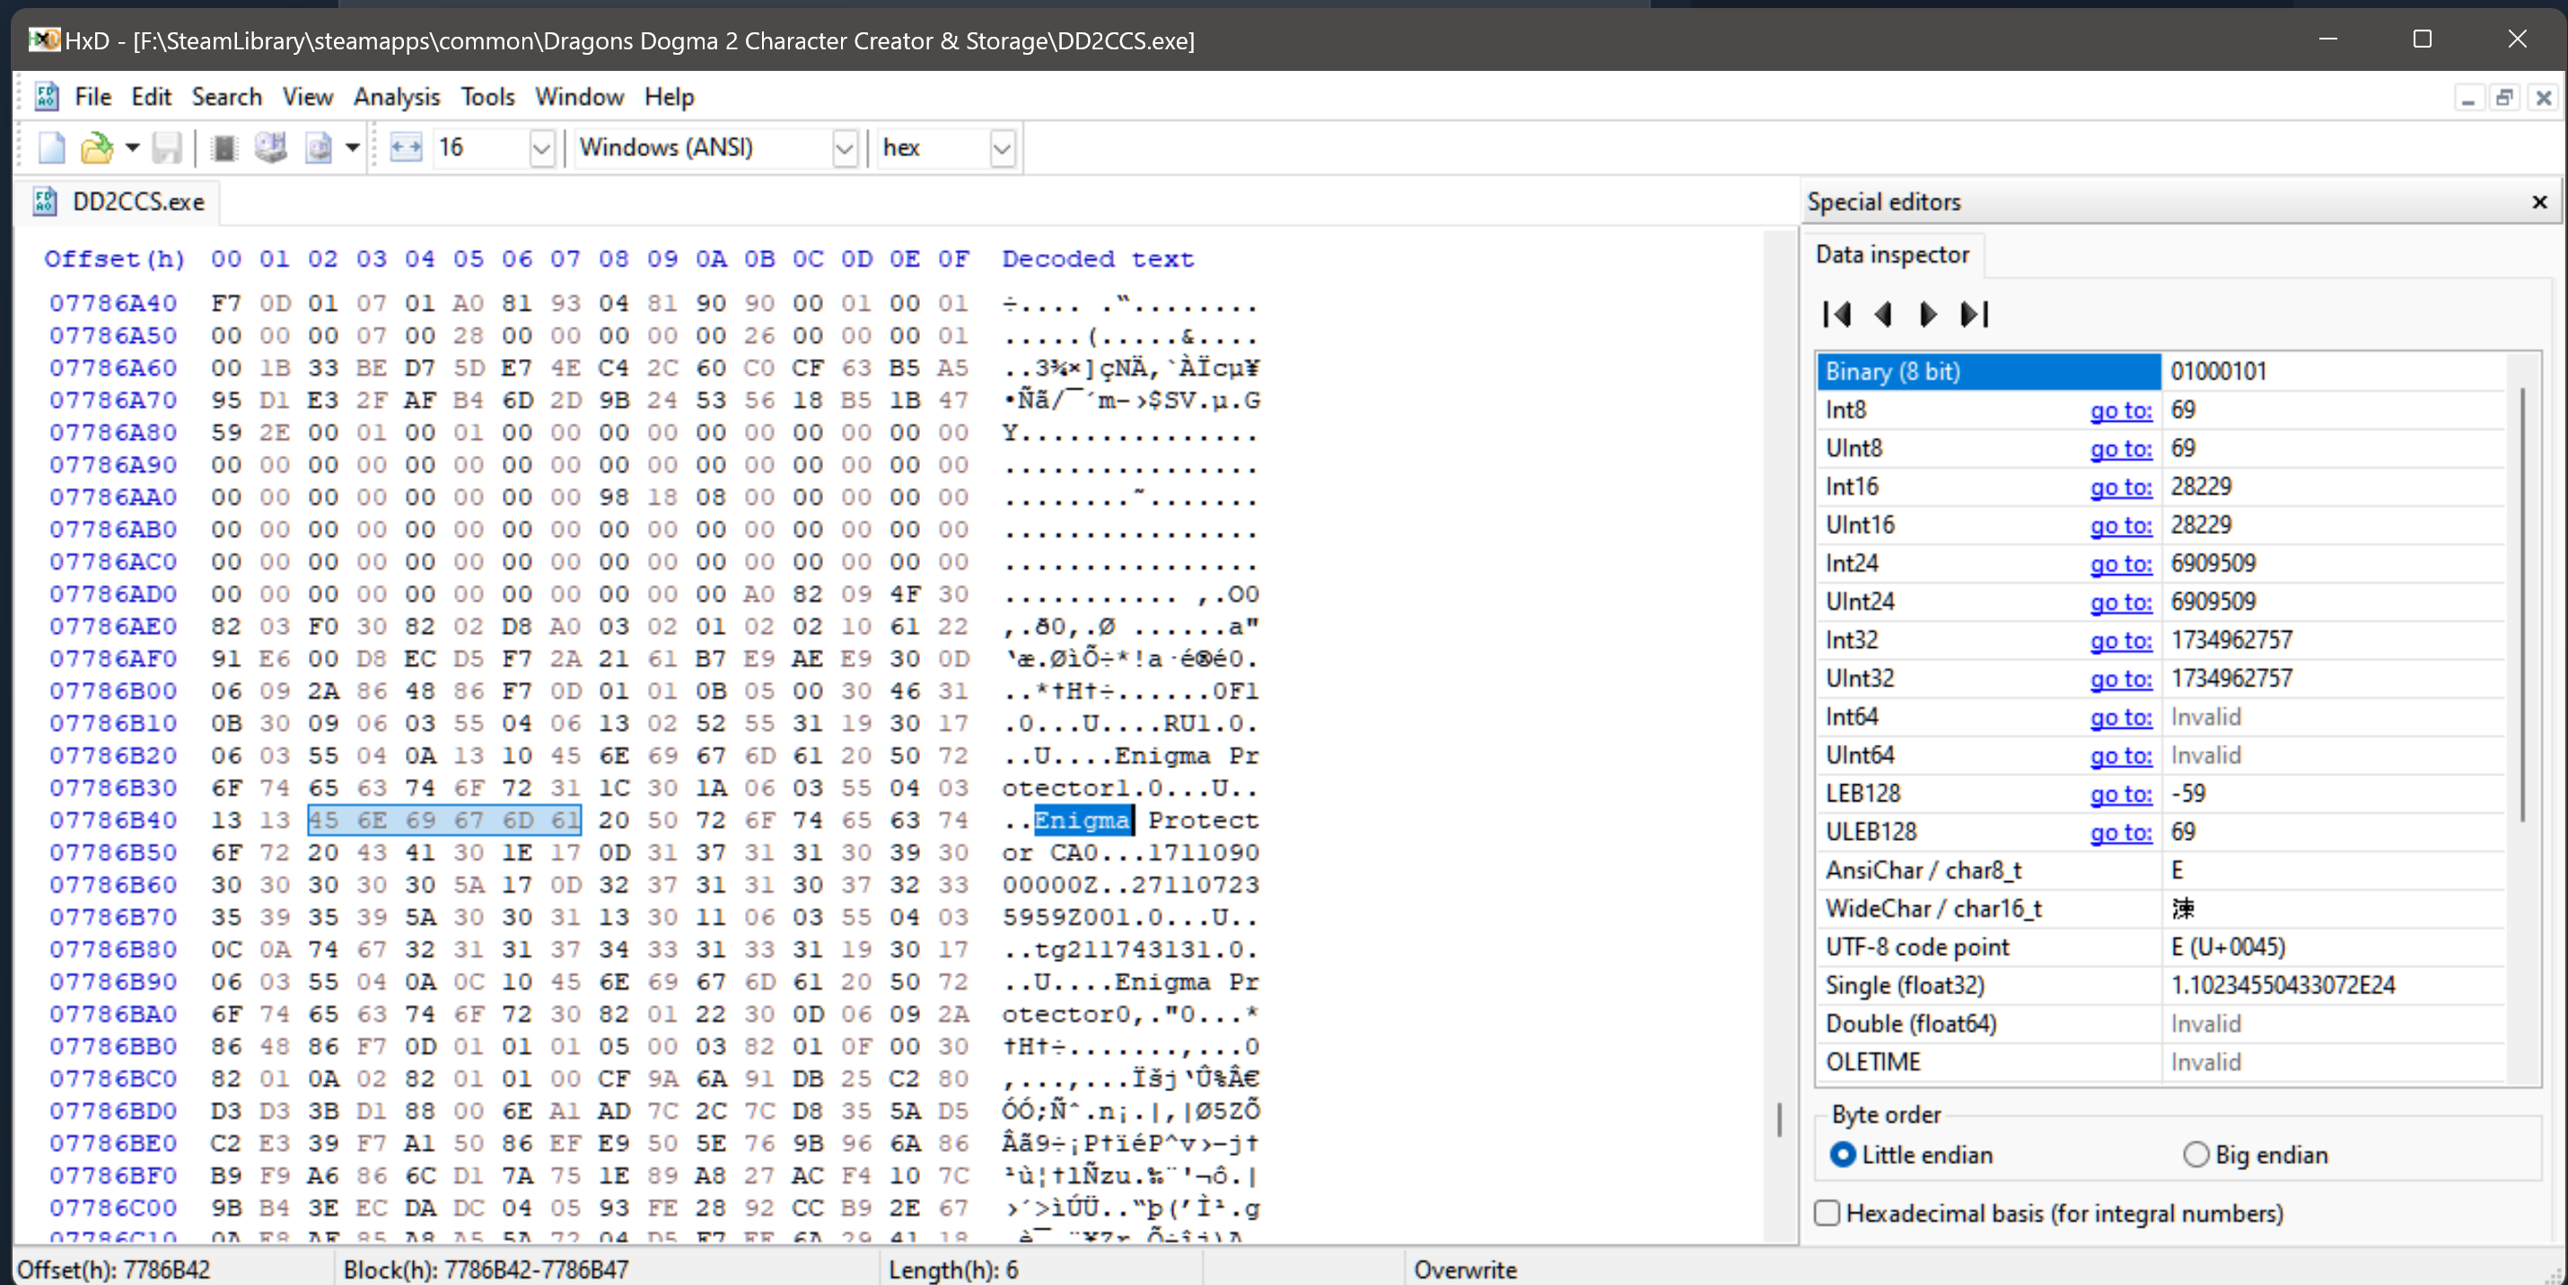Screen dimensions: 2568x1285
Task: Go to next byte in Data inspector
Action: point(1928,315)
